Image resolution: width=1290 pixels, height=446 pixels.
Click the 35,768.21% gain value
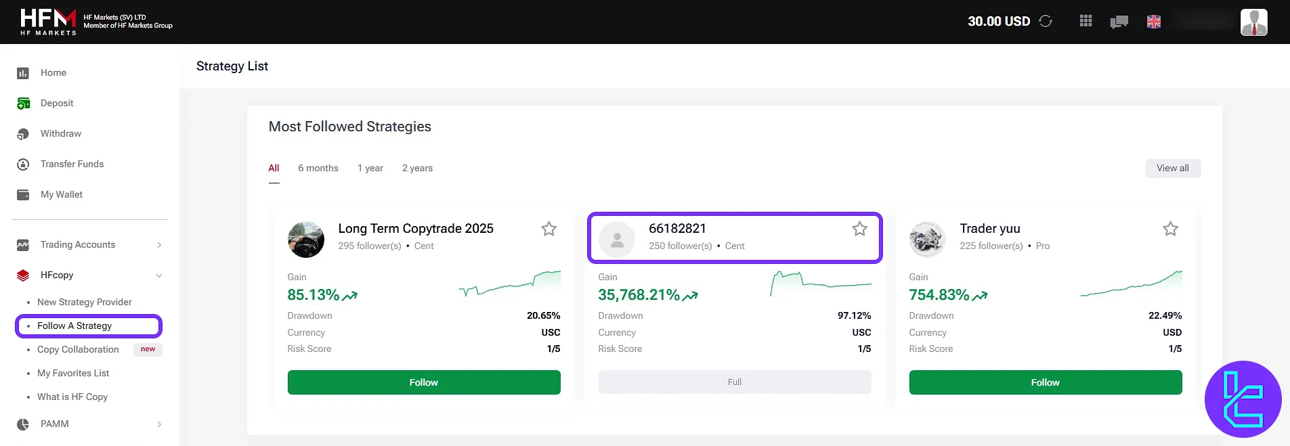(x=639, y=295)
